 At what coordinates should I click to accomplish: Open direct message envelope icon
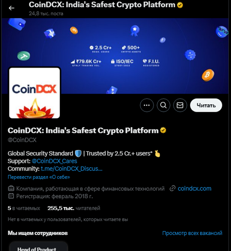[180, 105]
